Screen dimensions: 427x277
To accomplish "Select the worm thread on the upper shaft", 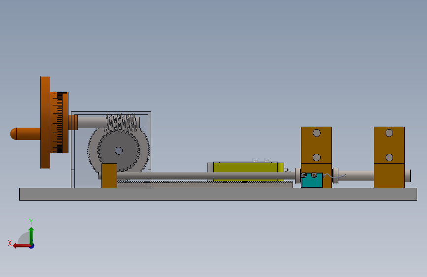I will (121, 122).
